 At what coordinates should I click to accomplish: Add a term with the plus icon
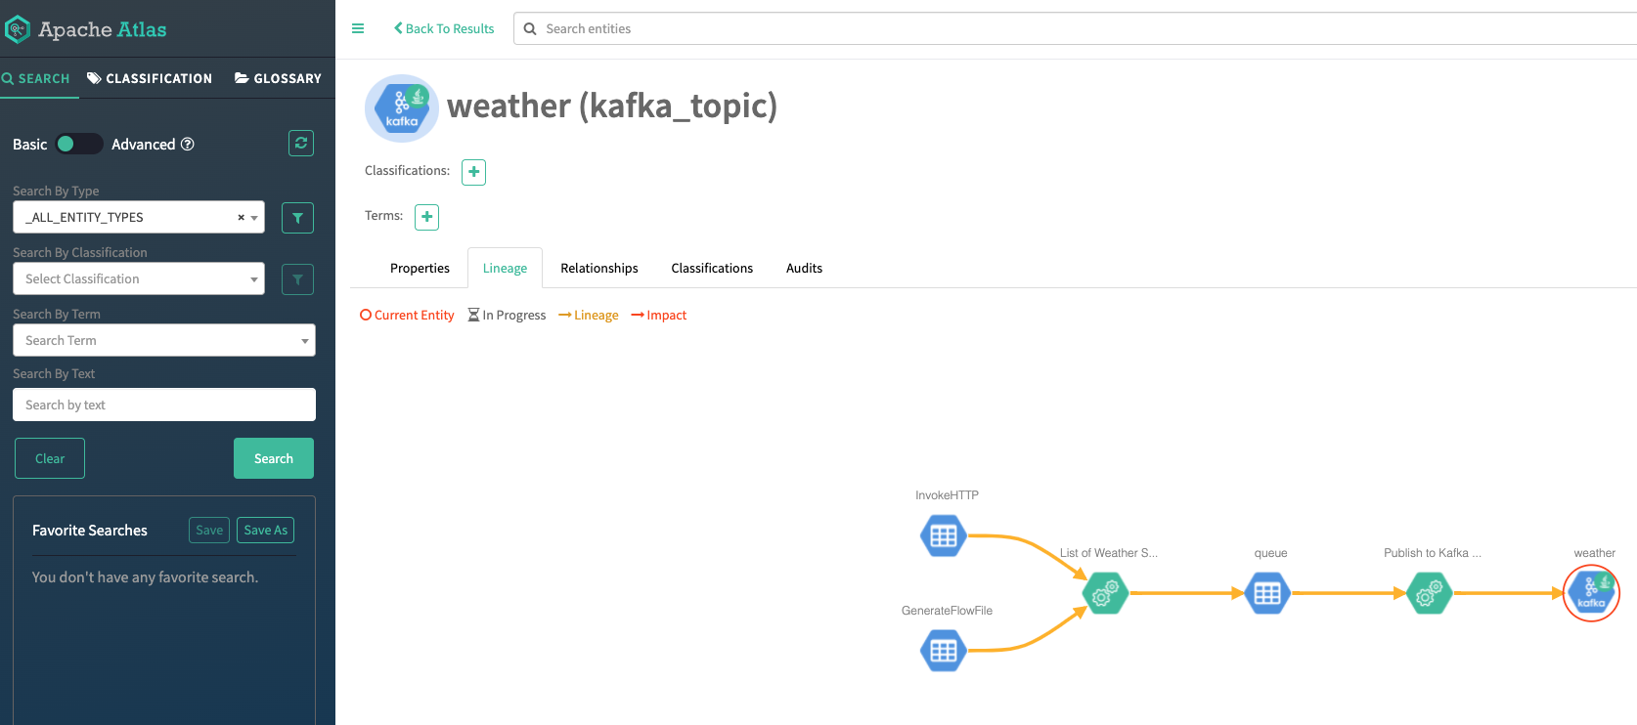(x=426, y=217)
